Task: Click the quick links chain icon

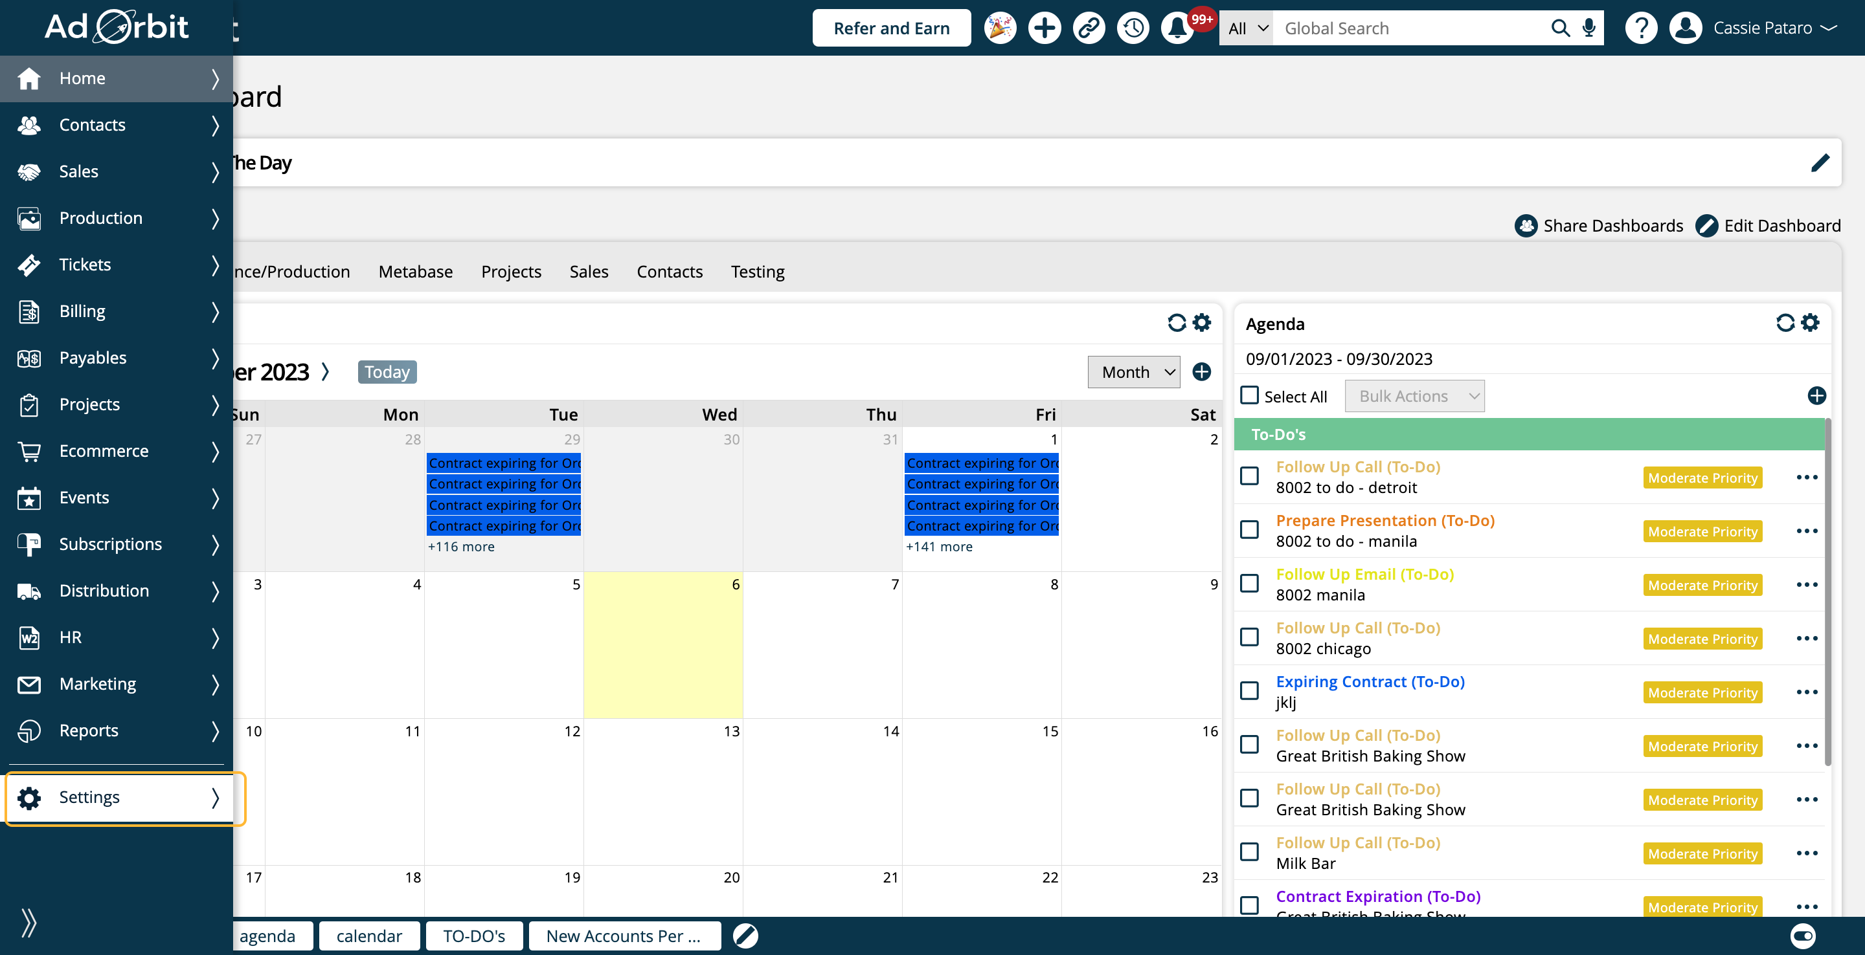Action: [1089, 28]
